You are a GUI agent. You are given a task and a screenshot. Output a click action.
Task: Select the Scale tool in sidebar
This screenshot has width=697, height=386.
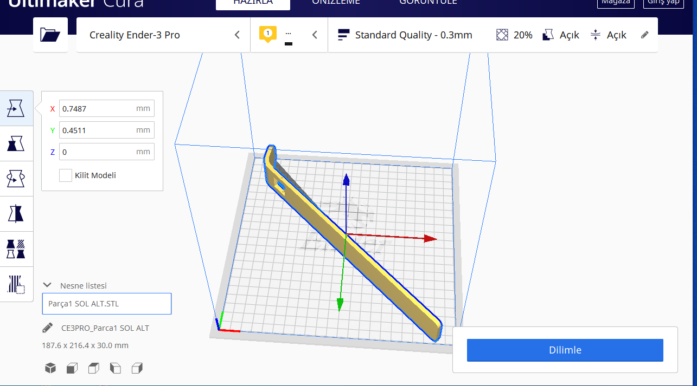click(x=16, y=144)
